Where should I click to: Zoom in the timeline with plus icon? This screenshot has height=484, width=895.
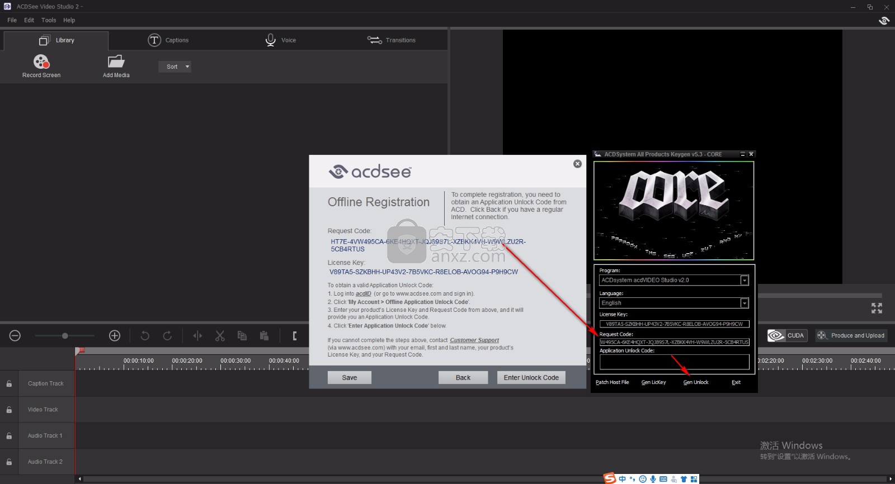tap(115, 335)
